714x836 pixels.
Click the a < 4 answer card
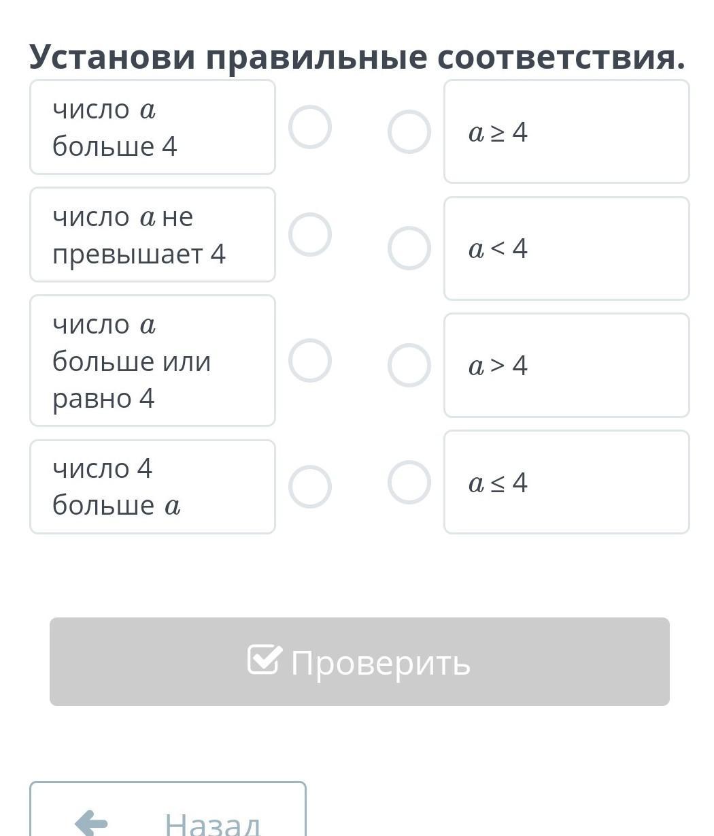coord(566,248)
